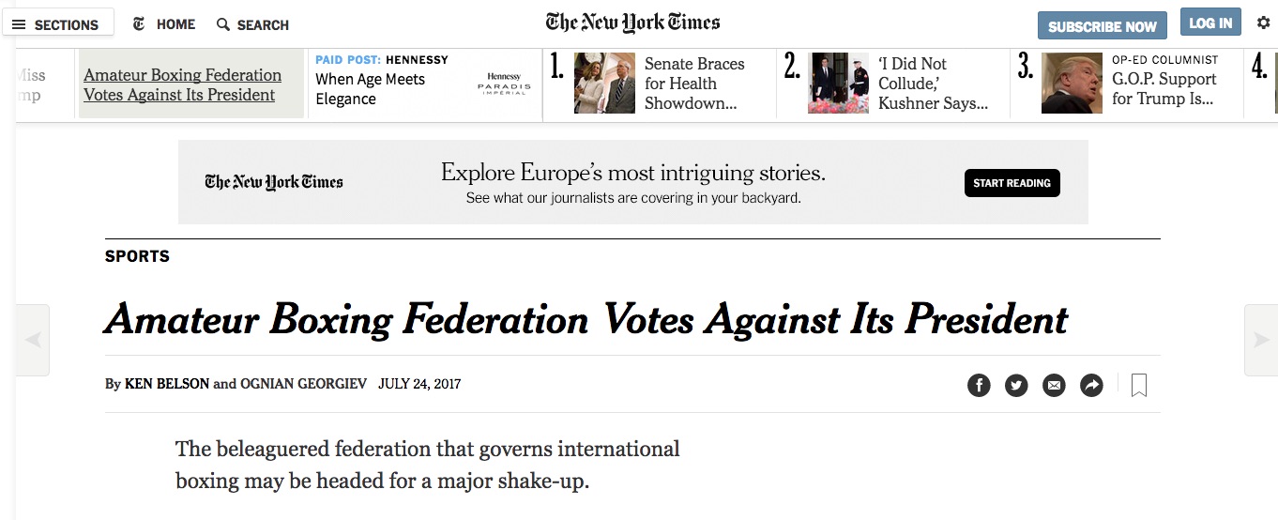Go to previous story arrow

pyautogui.click(x=33, y=340)
